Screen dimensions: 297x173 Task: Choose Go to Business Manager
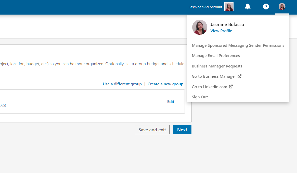[214, 76]
